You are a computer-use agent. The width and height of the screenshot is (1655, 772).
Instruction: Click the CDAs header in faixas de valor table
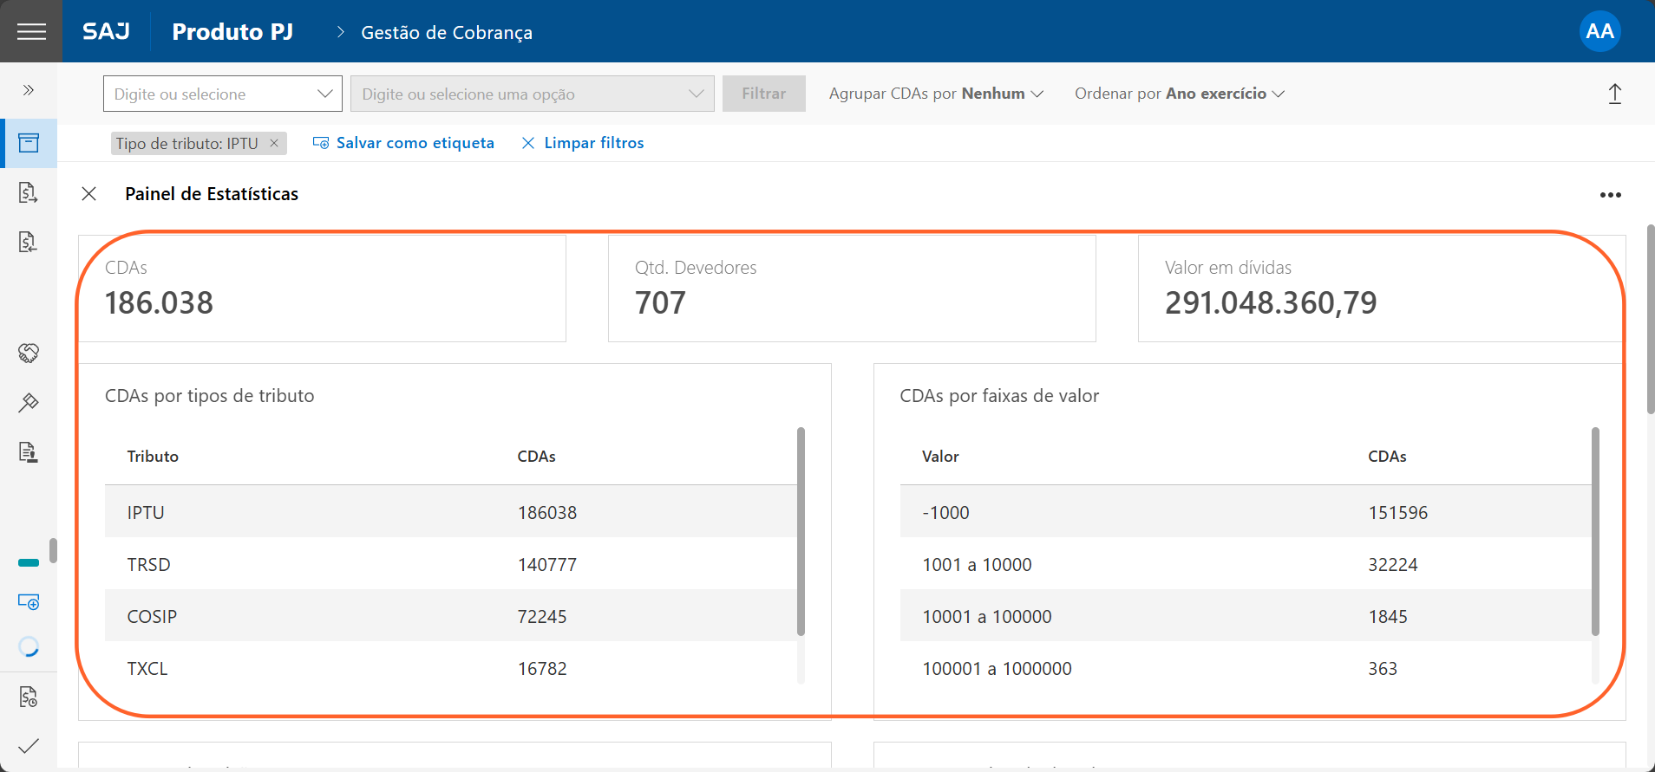coord(1387,457)
